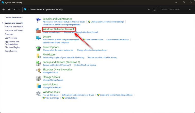Select Network and Internet in sidebar
This screenshot has width=195, height=113.
click(x=14, y=27)
